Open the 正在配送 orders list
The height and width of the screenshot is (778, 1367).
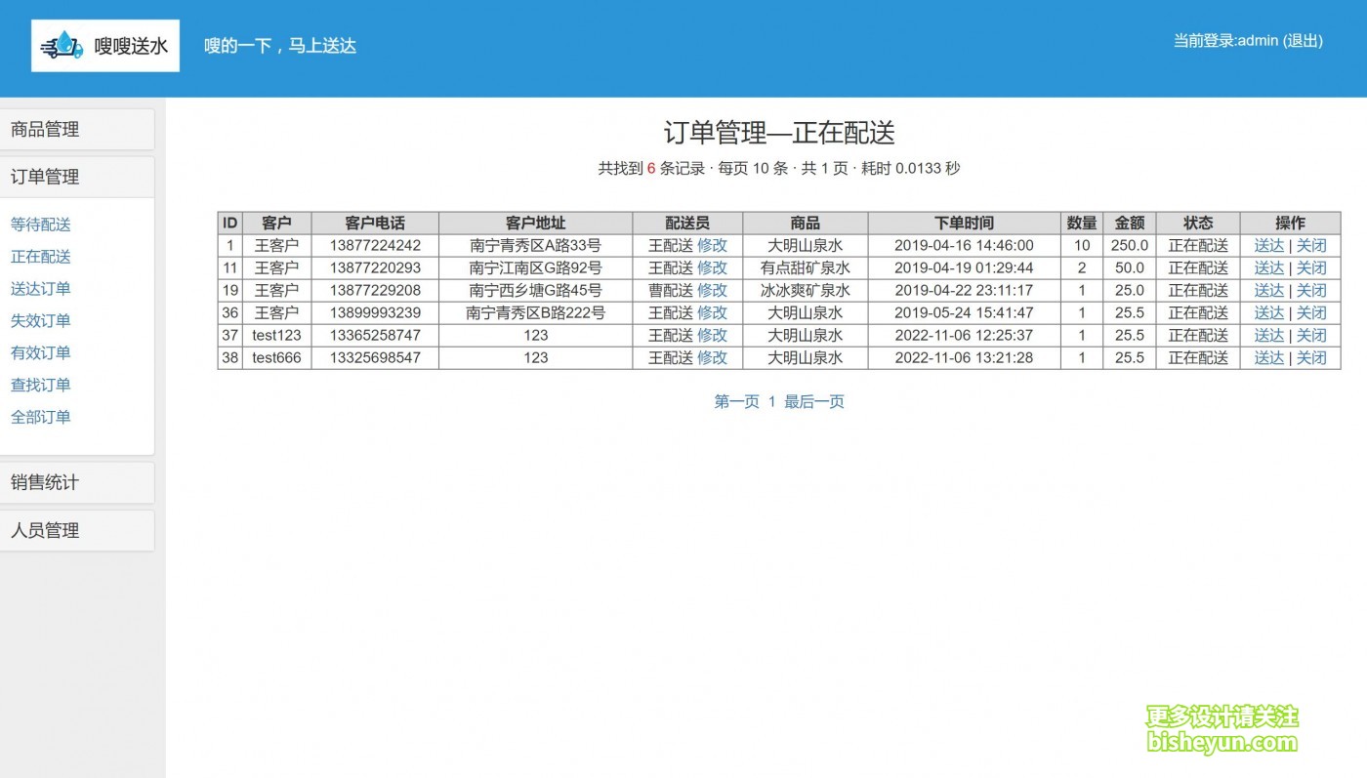[x=41, y=257]
